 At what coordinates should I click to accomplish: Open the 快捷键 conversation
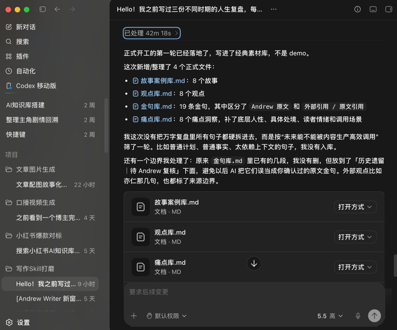coord(51,134)
